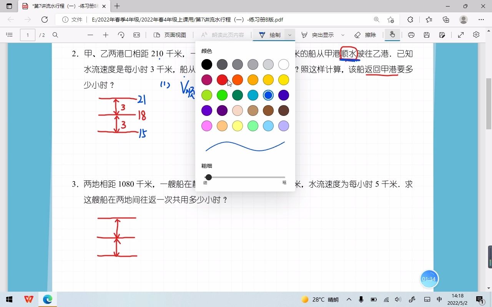Go back to the previous page
492x307 pixels.
coord(11,20)
